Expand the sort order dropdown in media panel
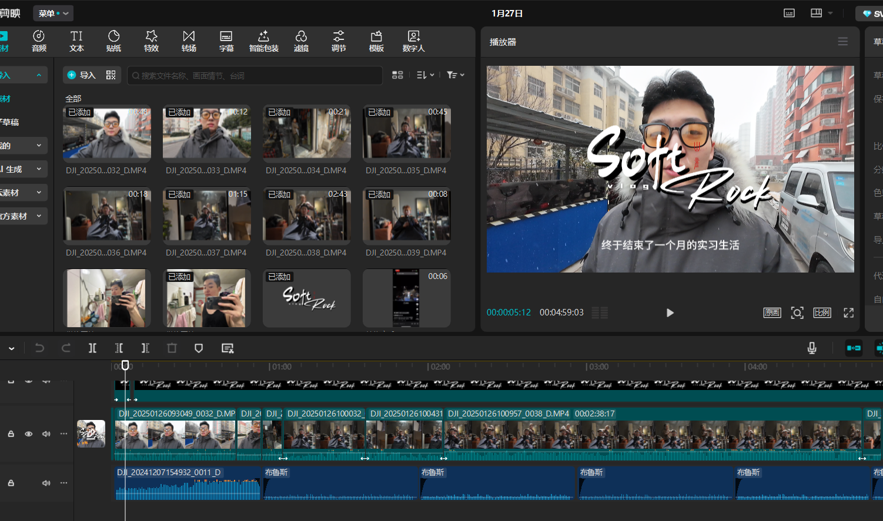 [426, 75]
